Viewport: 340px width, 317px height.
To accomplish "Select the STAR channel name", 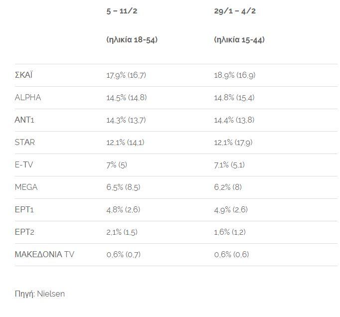I will click(25, 143).
